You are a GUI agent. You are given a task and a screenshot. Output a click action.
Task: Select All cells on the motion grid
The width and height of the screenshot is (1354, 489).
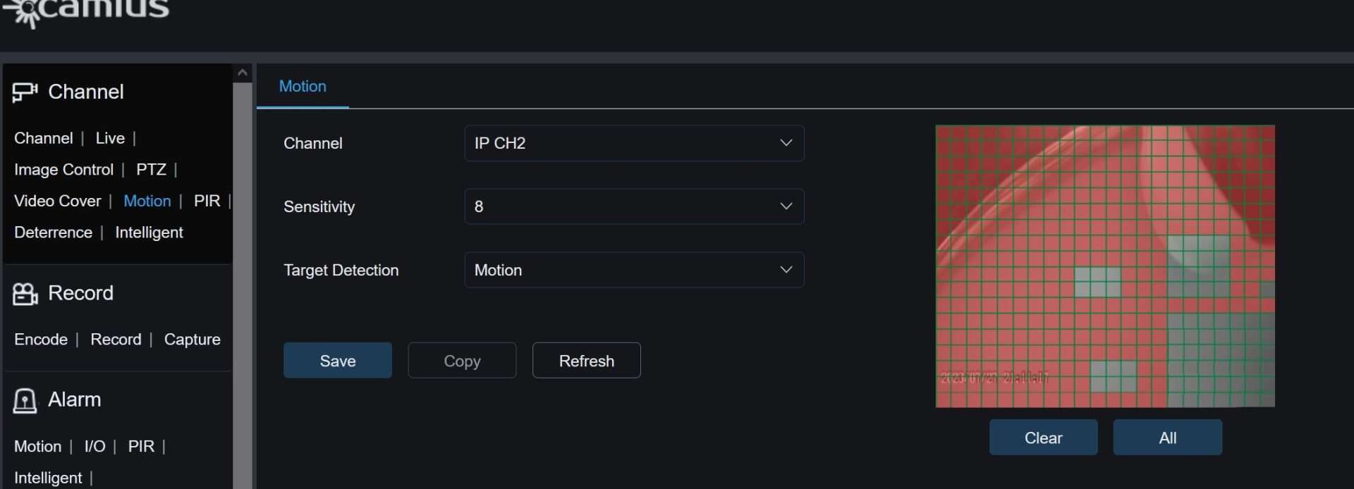(x=1167, y=437)
